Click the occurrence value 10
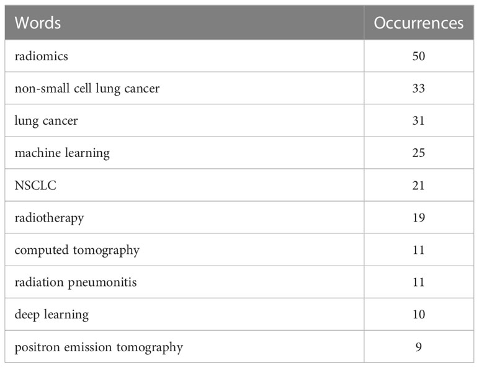Viewport: 479px width, 368px height. pos(419,315)
